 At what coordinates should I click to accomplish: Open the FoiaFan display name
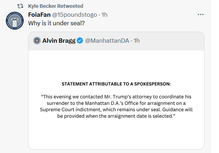[x=40, y=15]
